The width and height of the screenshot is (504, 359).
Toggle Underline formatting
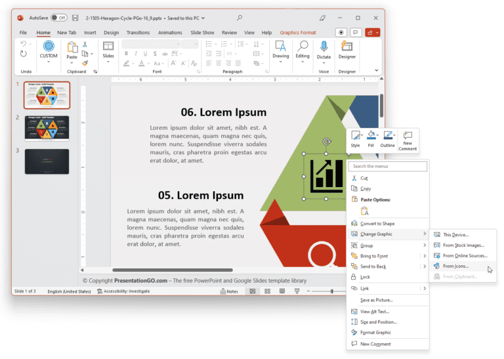(145, 53)
